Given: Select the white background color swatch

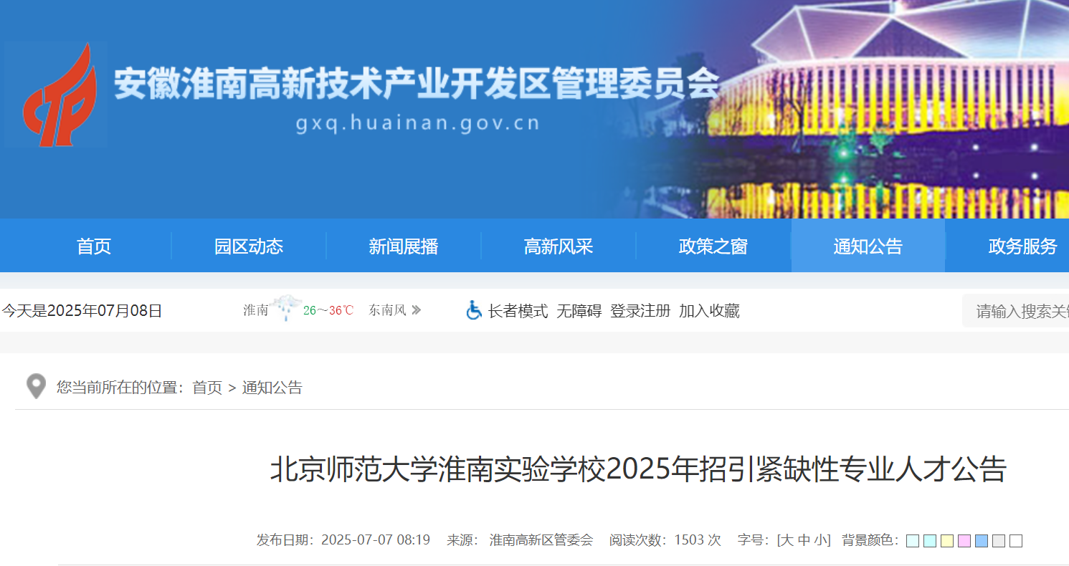Looking at the screenshot, I should tap(1016, 541).
